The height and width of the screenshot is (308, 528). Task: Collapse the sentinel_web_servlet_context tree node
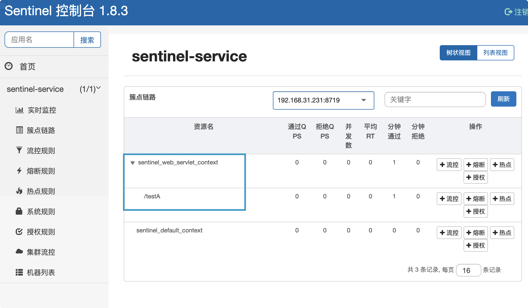132,163
